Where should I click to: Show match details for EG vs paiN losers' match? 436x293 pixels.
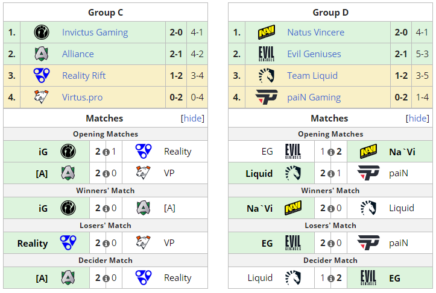point(331,244)
